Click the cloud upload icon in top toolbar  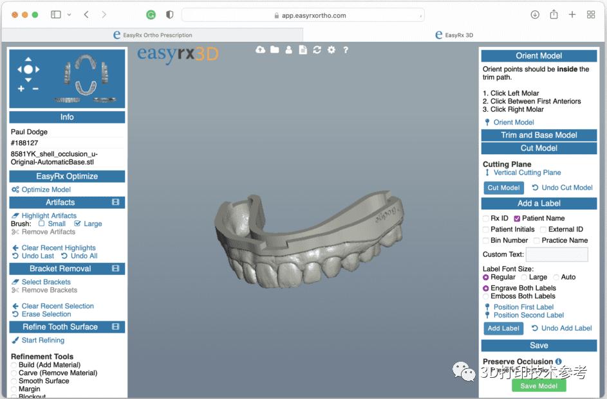click(260, 50)
